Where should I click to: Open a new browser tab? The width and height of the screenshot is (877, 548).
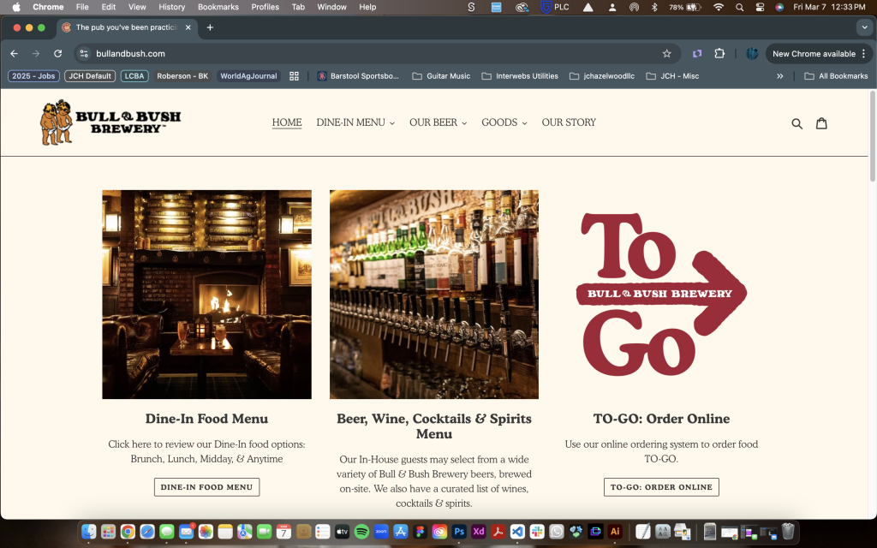(x=210, y=27)
